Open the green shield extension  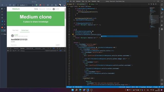[36, 5]
